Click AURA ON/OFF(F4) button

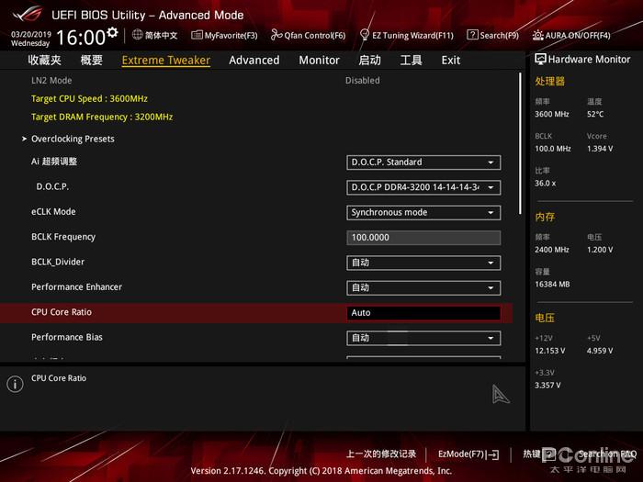(571, 35)
